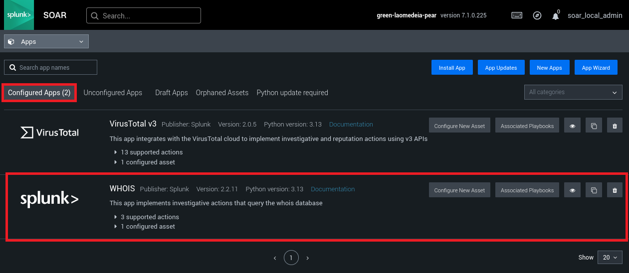Open keyboard shortcuts icon in header
This screenshot has width=629, height=273.
point(517,15)
